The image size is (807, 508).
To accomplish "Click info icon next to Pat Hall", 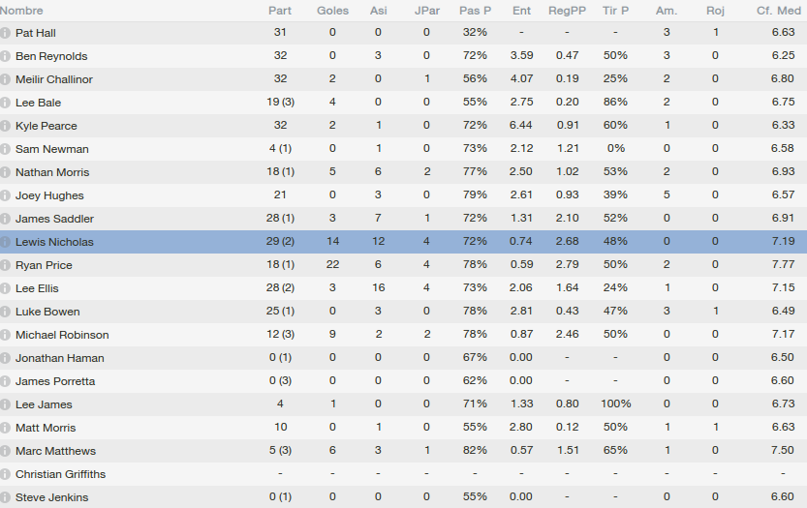I will coord(6,33).
